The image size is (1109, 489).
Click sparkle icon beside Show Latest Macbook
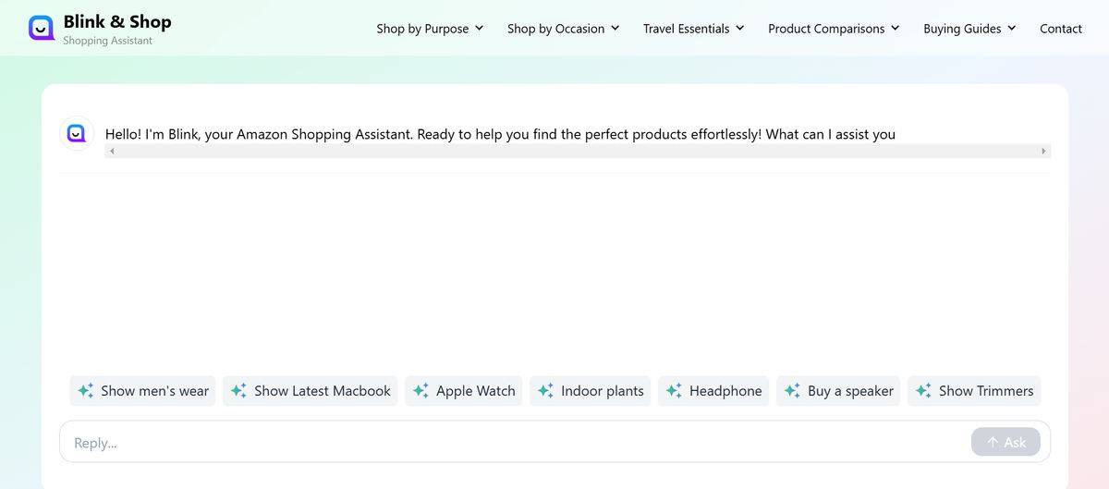tap(238, 391)
